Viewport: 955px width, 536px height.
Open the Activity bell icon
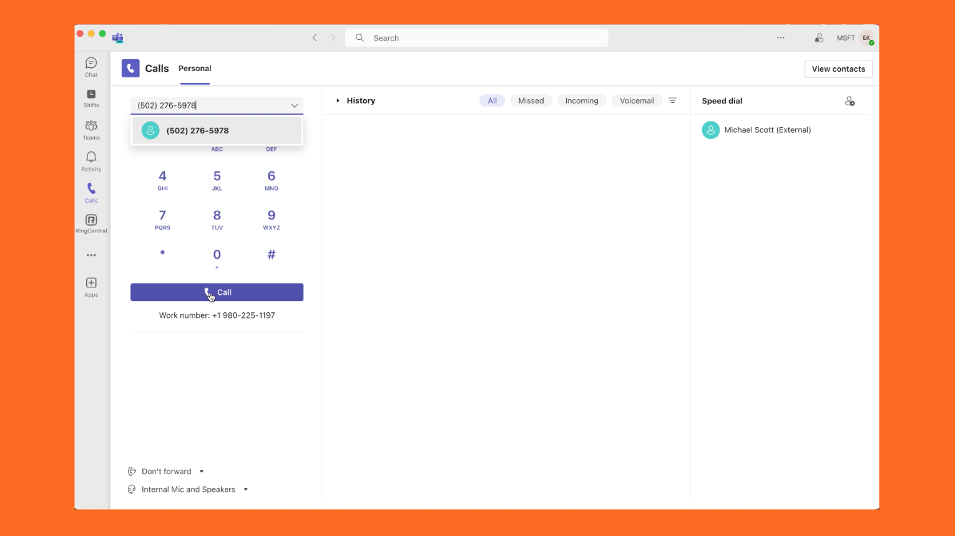pos(91,161)
